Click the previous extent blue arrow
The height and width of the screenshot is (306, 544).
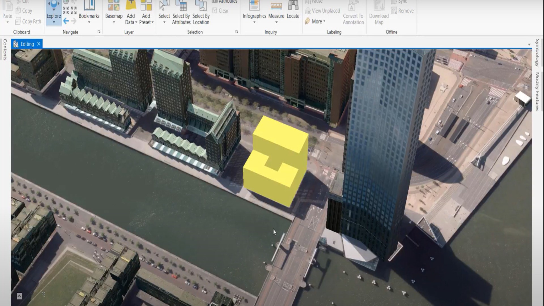pos(66,21)
